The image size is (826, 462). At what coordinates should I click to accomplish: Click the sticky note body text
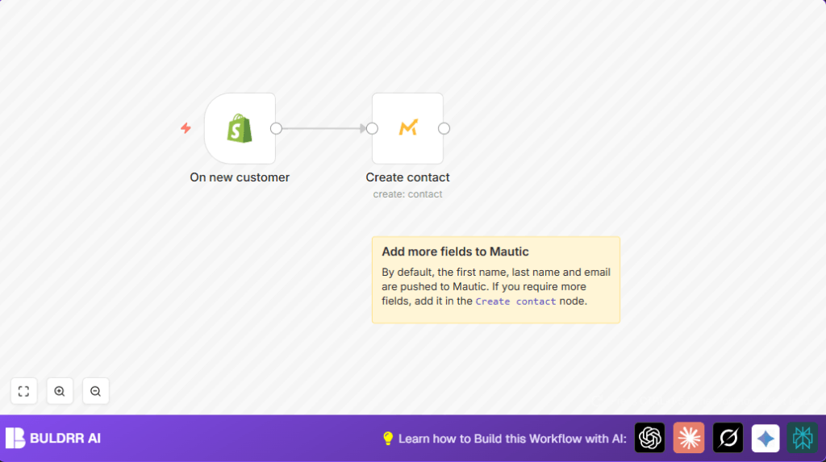pos(496,286)
